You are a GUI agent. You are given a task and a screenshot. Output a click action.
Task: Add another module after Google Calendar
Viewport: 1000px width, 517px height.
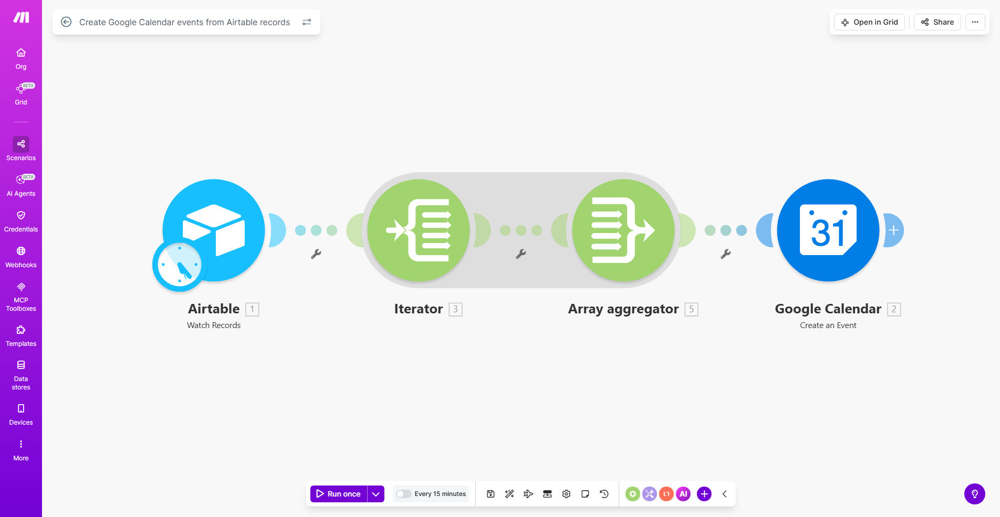point(893,230)
